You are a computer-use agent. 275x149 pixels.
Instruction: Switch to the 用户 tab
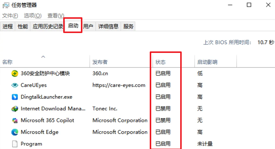click(88, 26)
